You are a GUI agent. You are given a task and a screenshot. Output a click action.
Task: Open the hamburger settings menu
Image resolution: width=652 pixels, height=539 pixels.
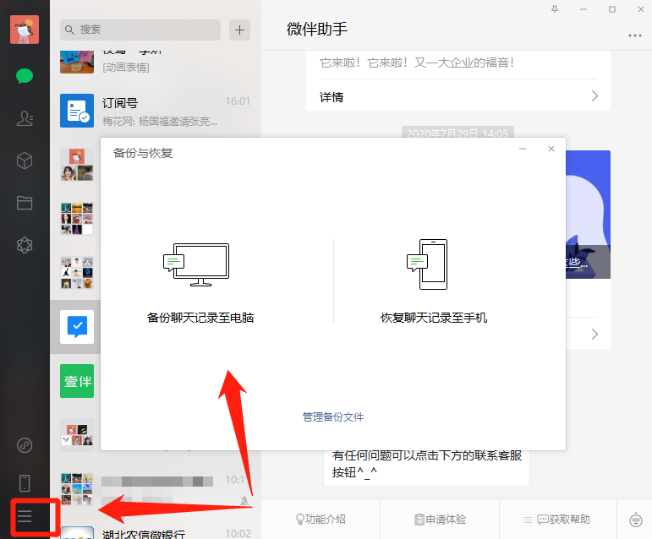[25, 516]
